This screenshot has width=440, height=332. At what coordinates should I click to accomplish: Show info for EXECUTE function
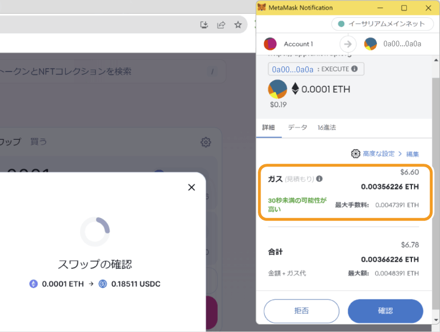tap(355, 69)
